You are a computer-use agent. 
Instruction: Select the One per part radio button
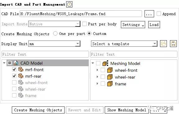pyautogui.click(x=55, y=34)
